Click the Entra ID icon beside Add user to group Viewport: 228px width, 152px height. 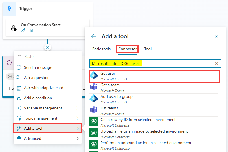(x=94, y=99)
